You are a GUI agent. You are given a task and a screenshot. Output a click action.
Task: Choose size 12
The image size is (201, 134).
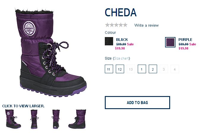(120, 69)
